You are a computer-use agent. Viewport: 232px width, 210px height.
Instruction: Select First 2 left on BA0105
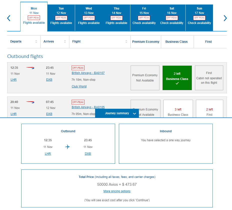(209, 109)
